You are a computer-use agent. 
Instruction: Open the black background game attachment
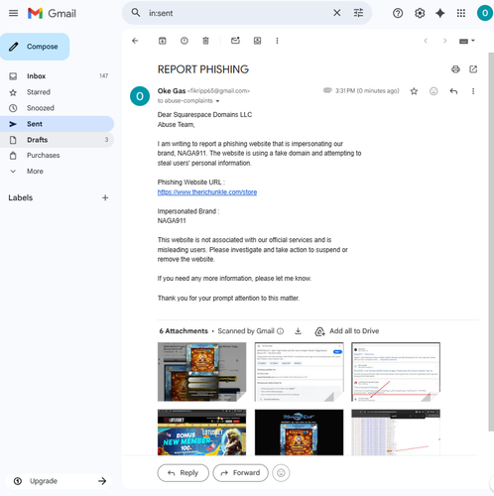click(x=299, y=433)
